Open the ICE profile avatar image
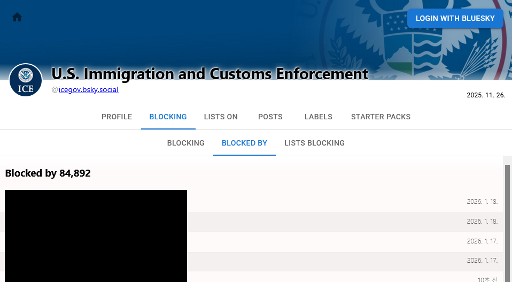Image resolution: width=512 pixels, height=282 pixels. [26, 80]
